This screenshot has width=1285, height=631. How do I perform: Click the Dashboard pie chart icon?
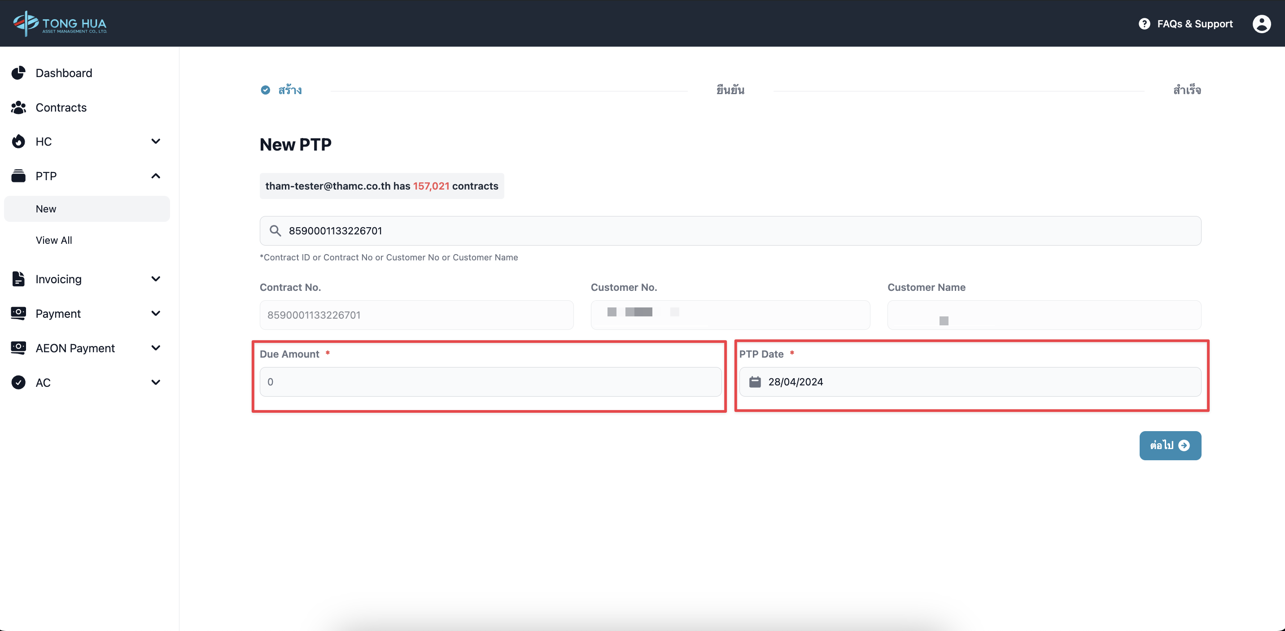[x=18, y=73]
